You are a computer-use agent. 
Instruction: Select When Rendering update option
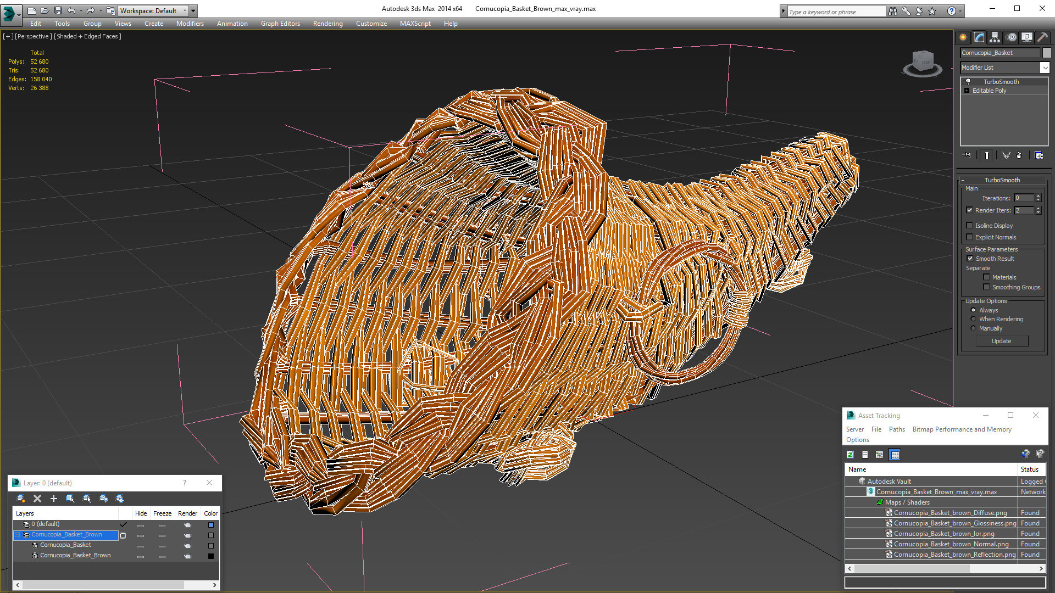click(973, 319)
